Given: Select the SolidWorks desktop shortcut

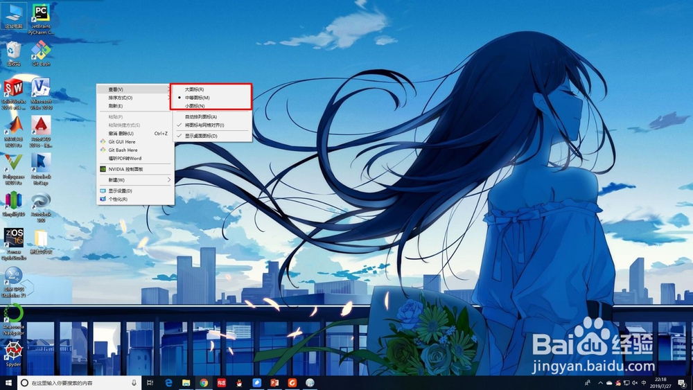Looking at the screenshot, I should click(x=14, y=94).
